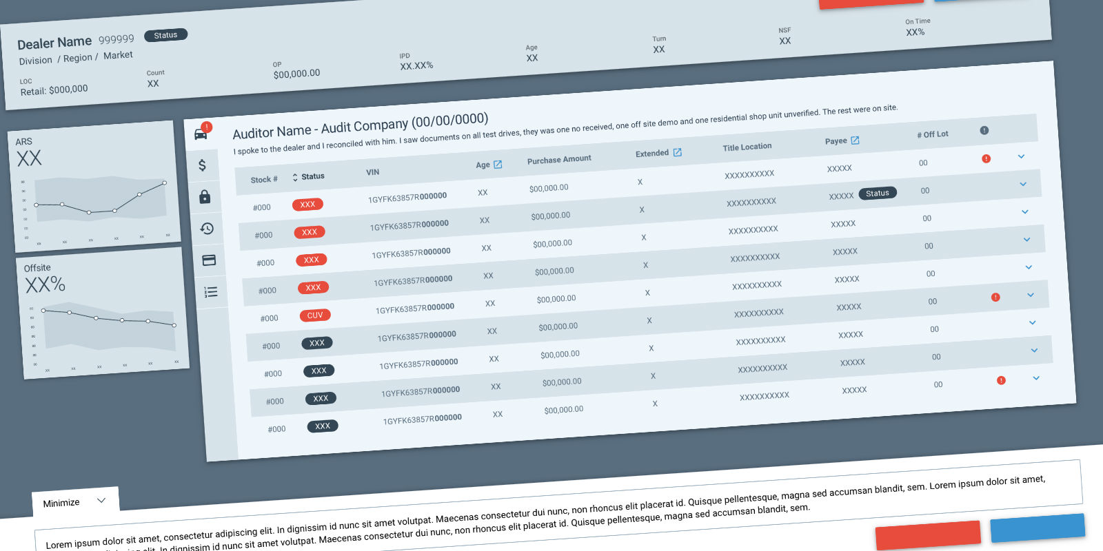Click the red alert icon in first row
The width and height of the screenshot is (1103, 551).
986,158
